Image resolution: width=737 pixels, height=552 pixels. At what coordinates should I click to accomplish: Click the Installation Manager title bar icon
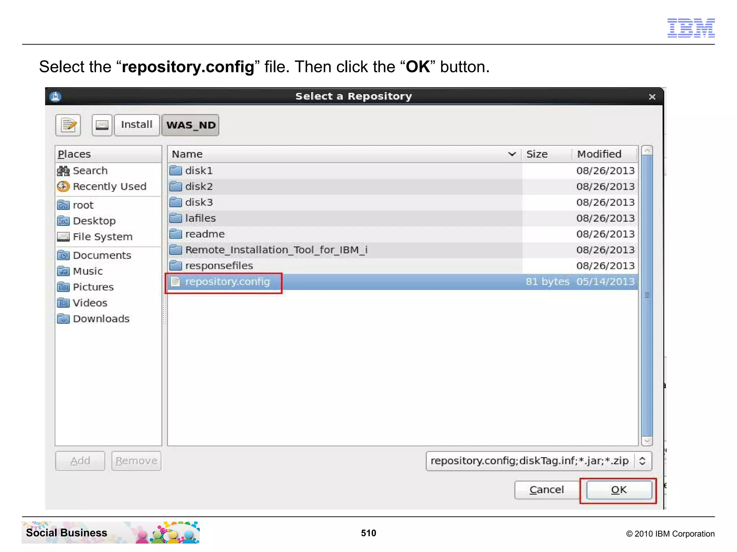click(x=56, y=96)
